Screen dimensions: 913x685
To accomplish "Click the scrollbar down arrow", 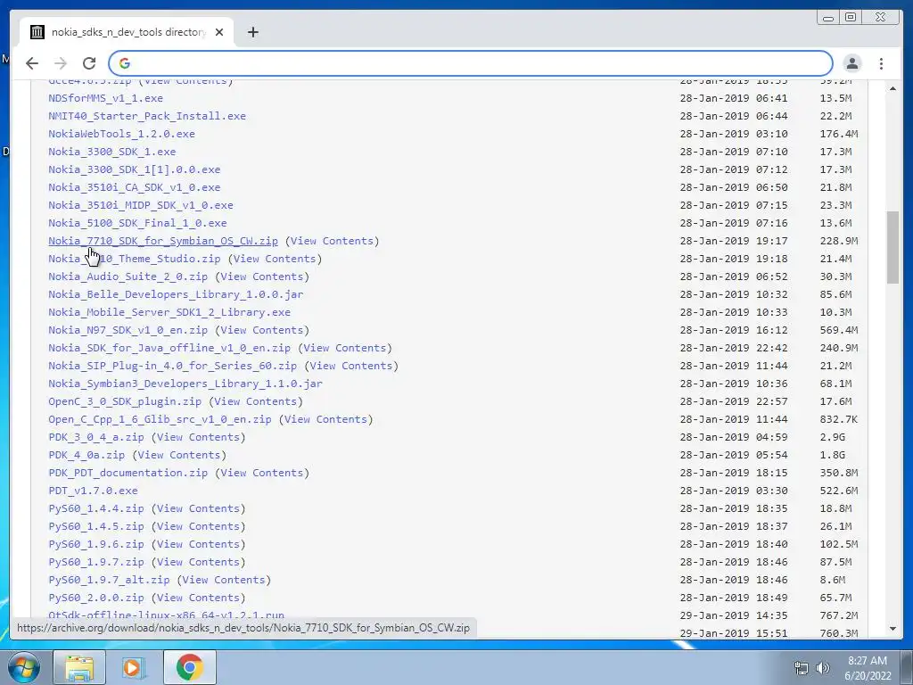I will click(892, 629).
